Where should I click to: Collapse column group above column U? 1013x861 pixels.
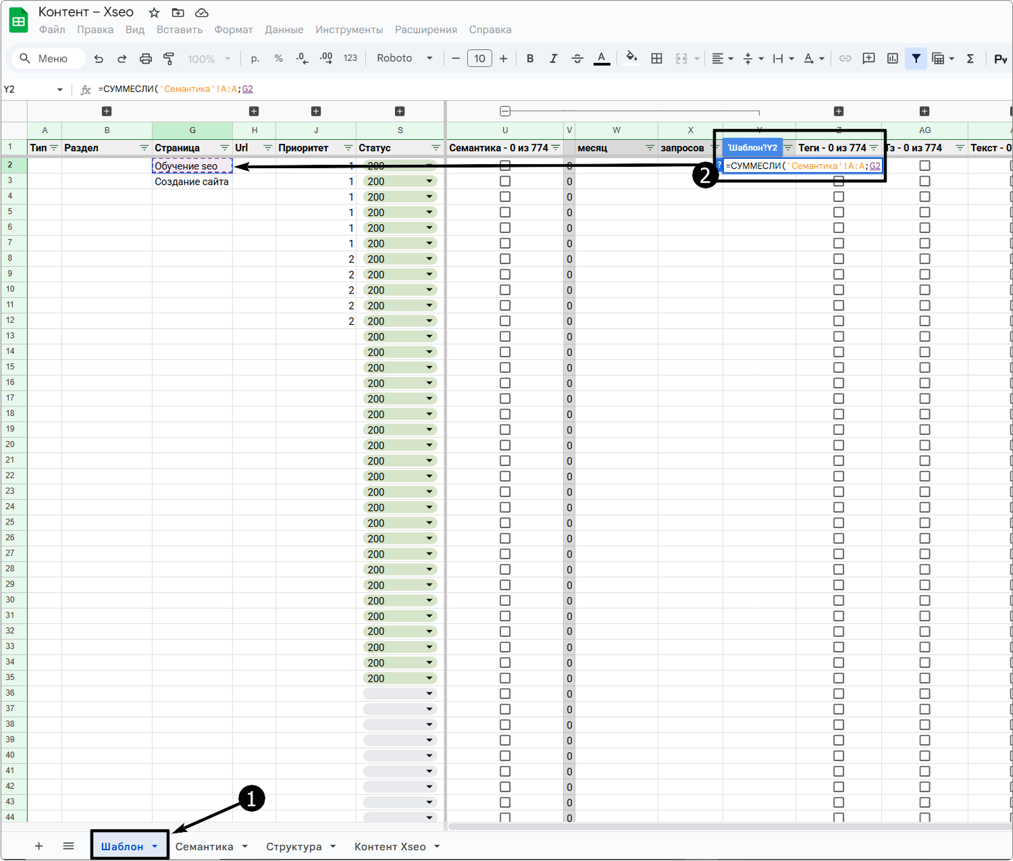point(505,111)
